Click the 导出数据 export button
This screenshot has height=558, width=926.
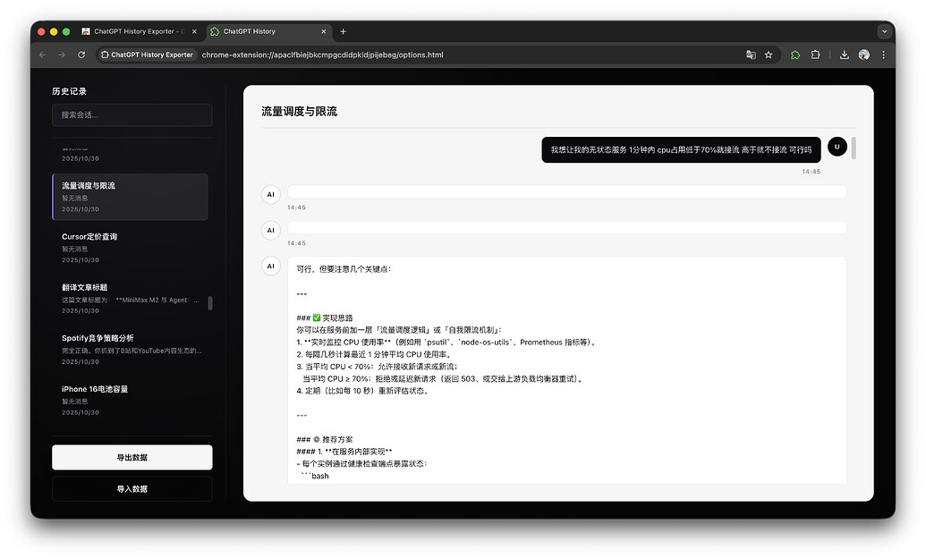coord(132,458)
